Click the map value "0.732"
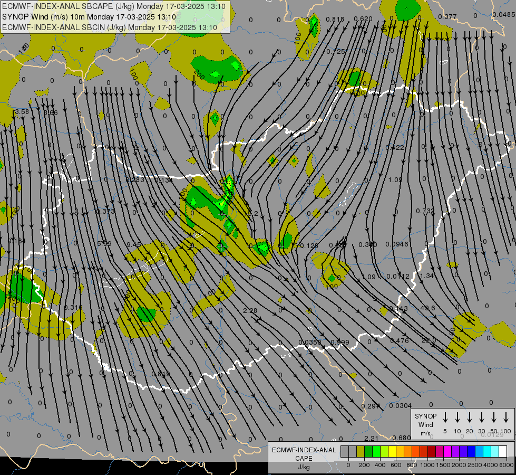The image size is (516, 475). pyautogui.click(x=425, y=211)
